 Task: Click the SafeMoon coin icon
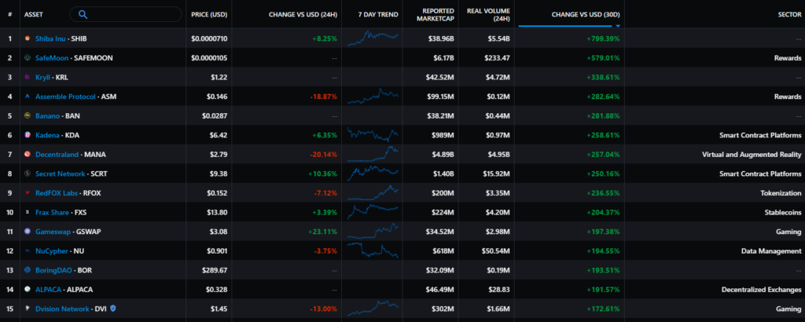[x=28, y=58]
